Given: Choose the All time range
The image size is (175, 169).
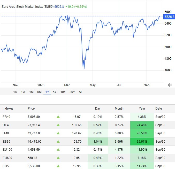Looking at the screenshot, I should [80, 92].
